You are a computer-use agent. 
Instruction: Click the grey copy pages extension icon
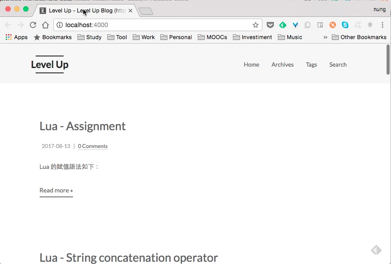click(x=307, y=25)
